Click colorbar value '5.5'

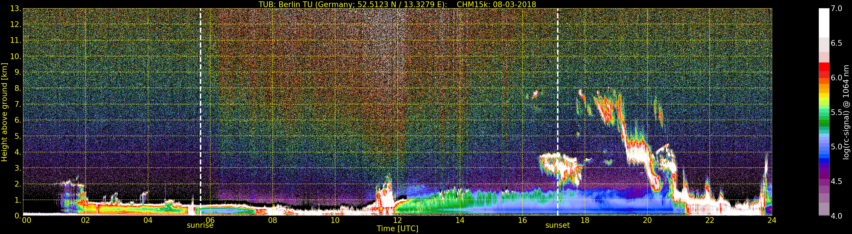click(836, 112)
